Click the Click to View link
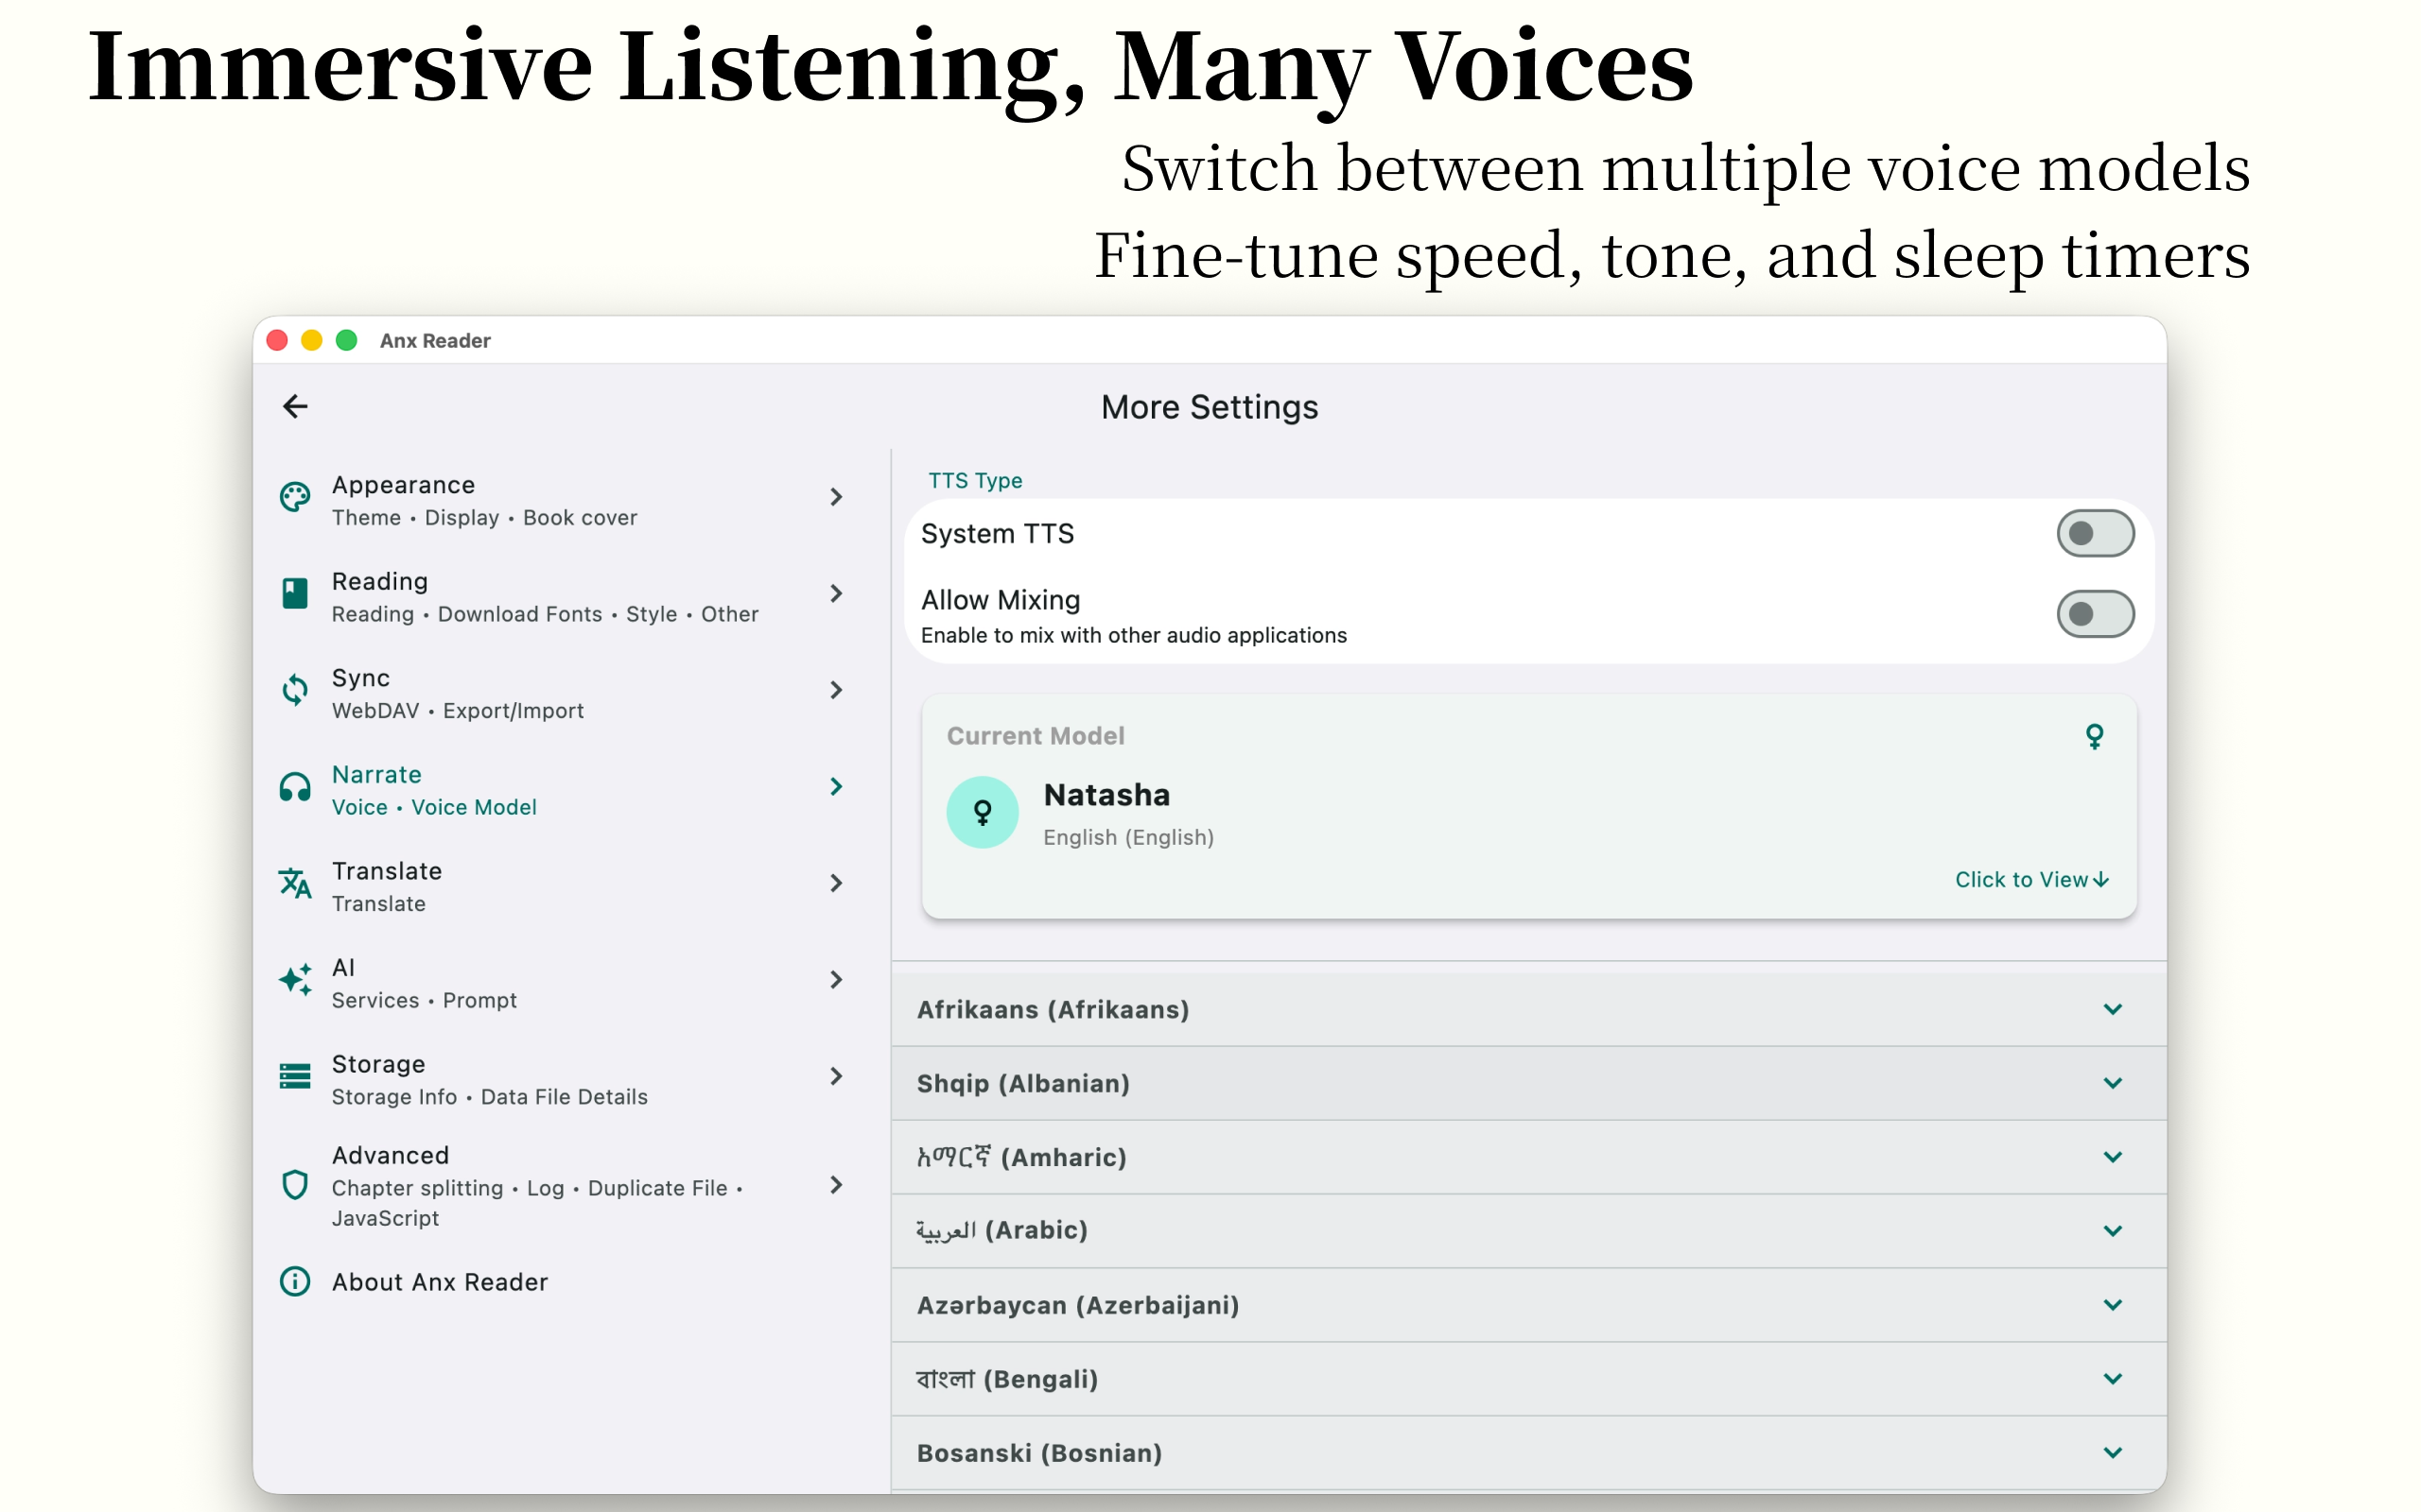The height and width of the screenshot is (1512, 2421). [x=2030, y=879]
